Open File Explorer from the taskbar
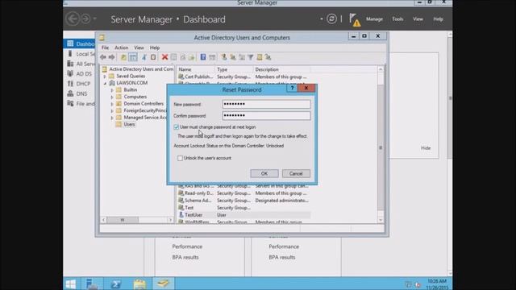 coord(139,284)
